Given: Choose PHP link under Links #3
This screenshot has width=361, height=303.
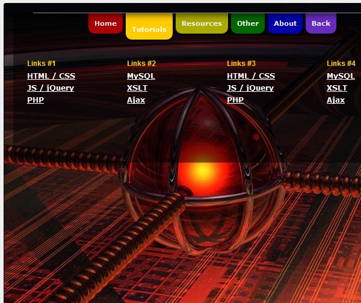Looking at the screenshot, I should (x=235, y=100).
